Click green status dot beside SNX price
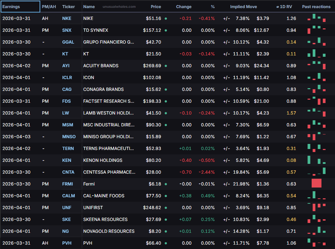The width and height of the screenshot is (335, 249). coord(166,30)
